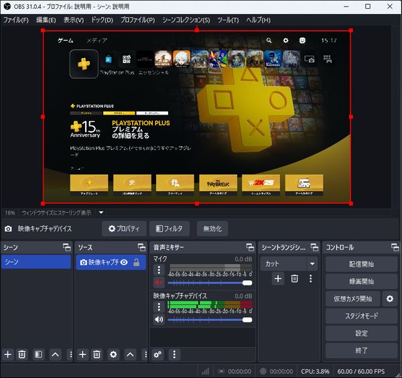This screenshot has height=378, width=402.
Task: Open the 編集(E) menu
Action: tap(46, 20)
